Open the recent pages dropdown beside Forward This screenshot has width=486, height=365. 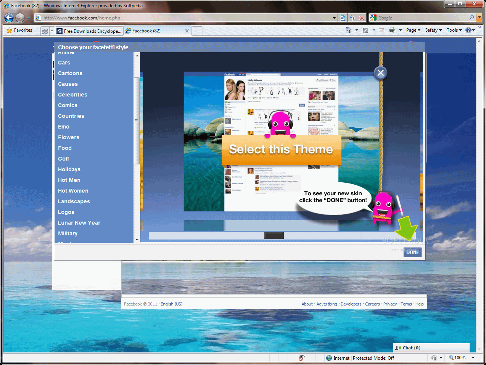[28, 18]
